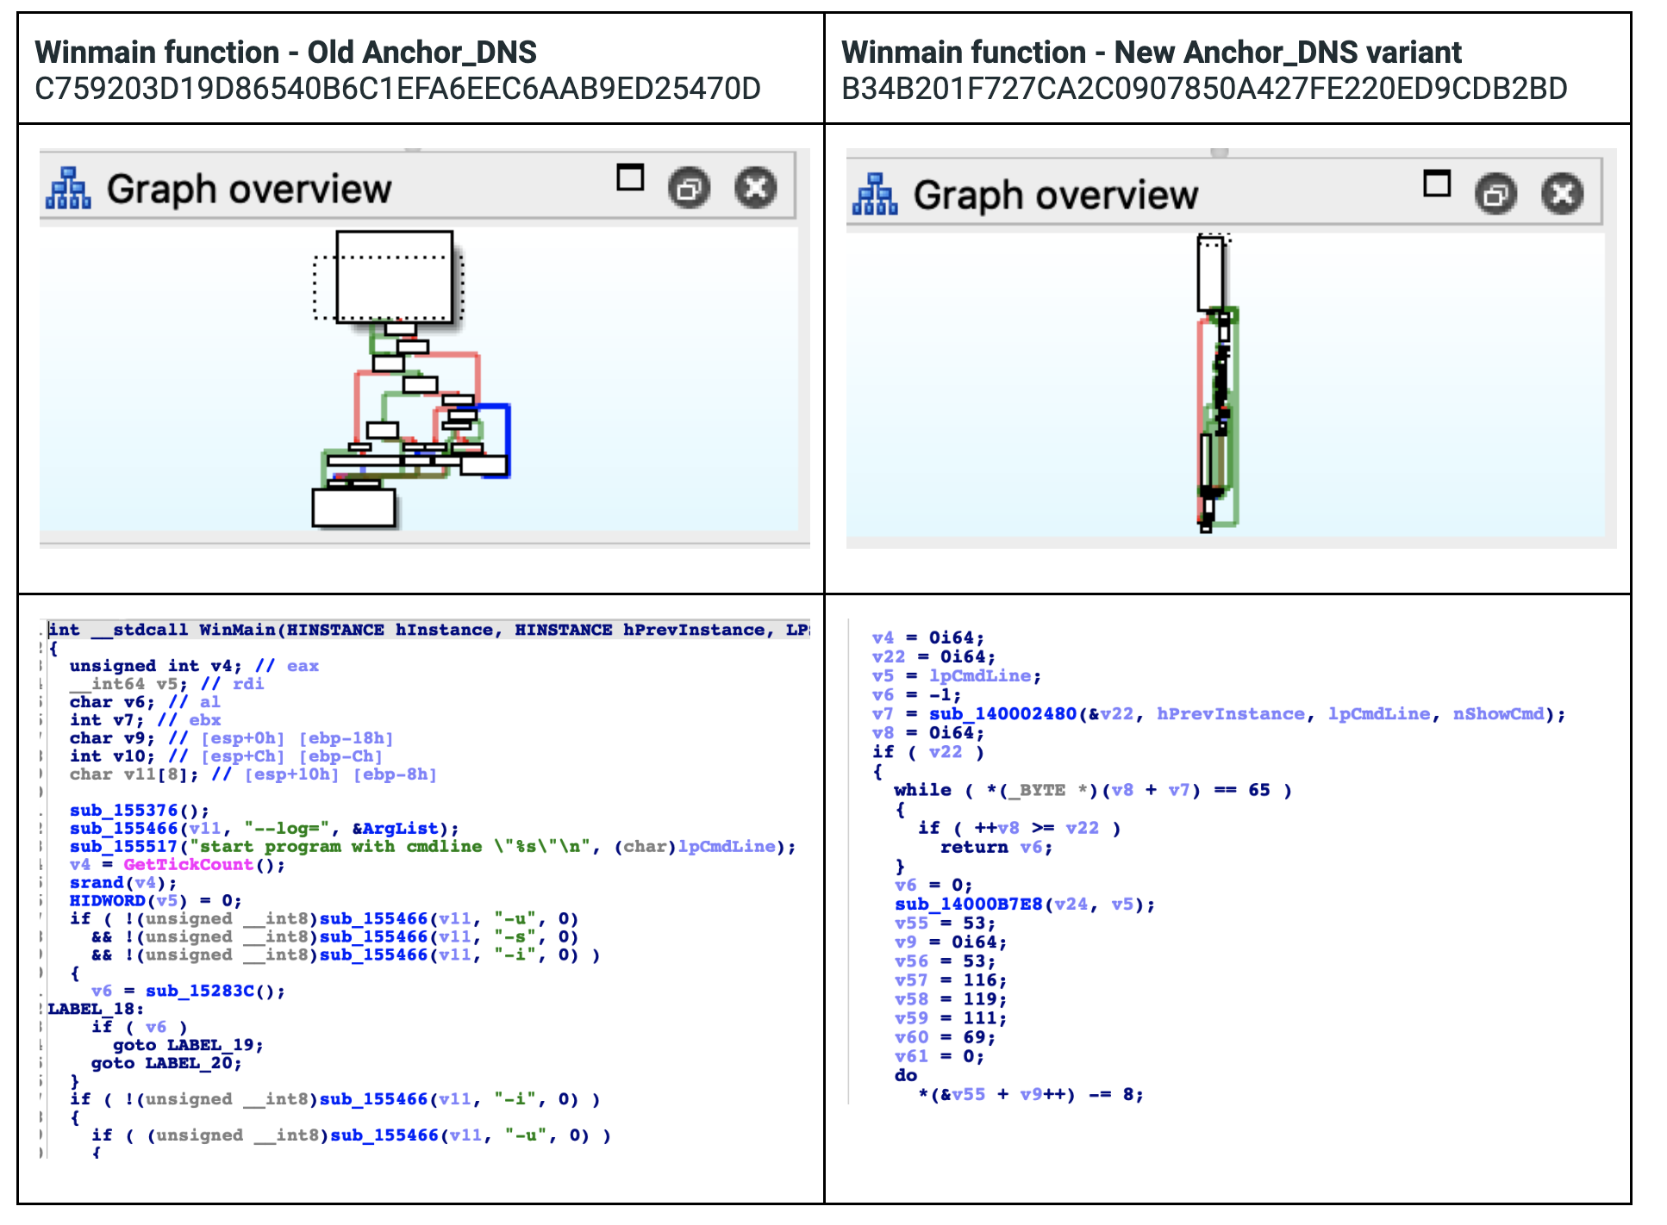Click 'v9 = 0i64' assignment
This screenshot has height=1225, width=1667.
[x=951, y=942]
